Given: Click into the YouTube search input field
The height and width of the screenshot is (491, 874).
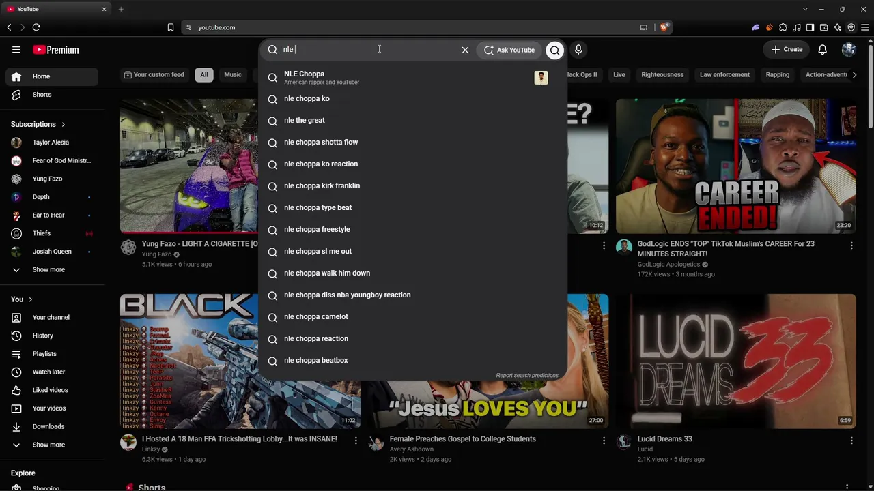Looking at the screenshot, I should click(x=369, y=49).
